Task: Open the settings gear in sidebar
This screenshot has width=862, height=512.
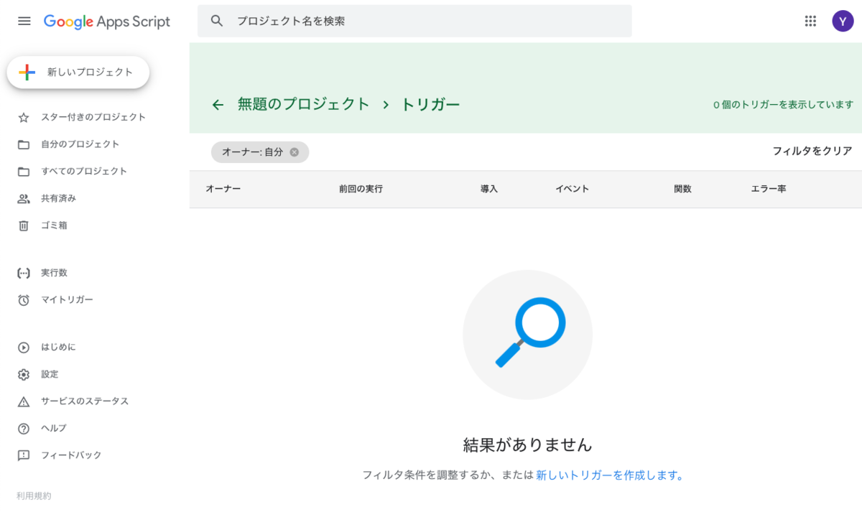Action: [22, 374]
